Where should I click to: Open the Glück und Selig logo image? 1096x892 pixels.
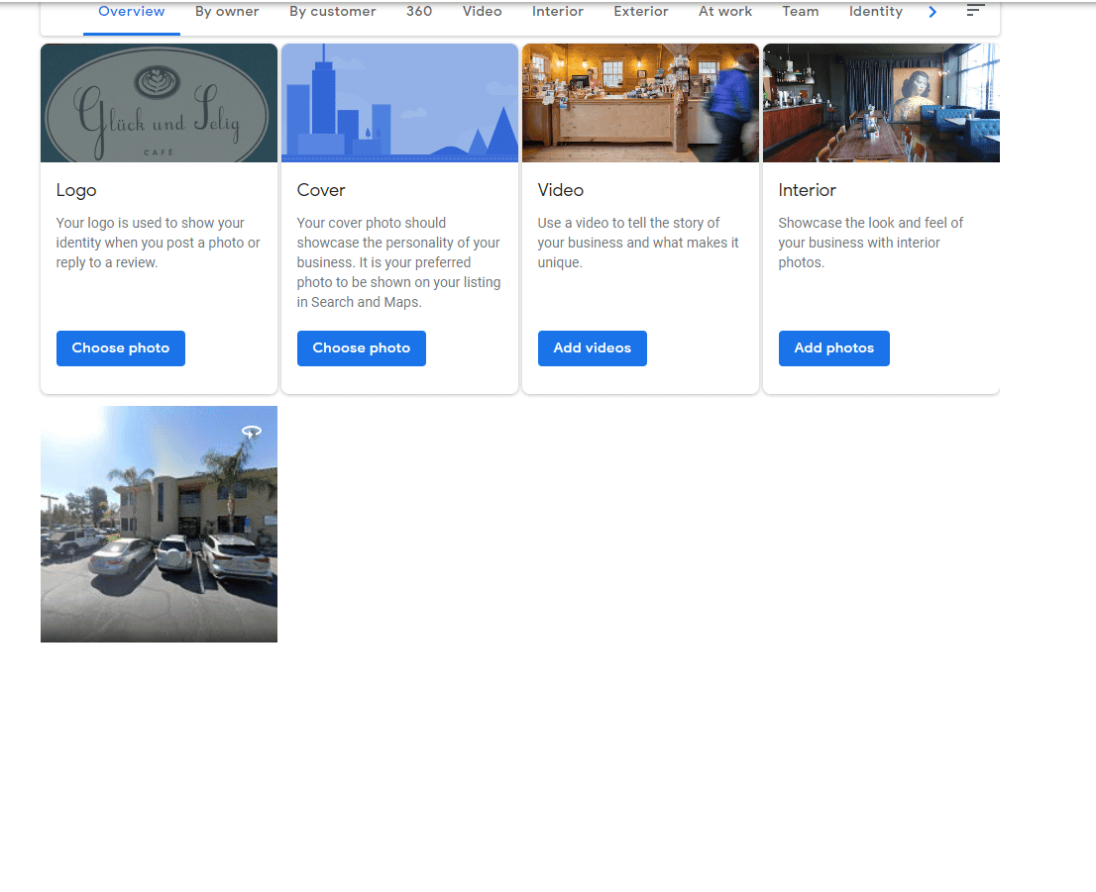159,103
